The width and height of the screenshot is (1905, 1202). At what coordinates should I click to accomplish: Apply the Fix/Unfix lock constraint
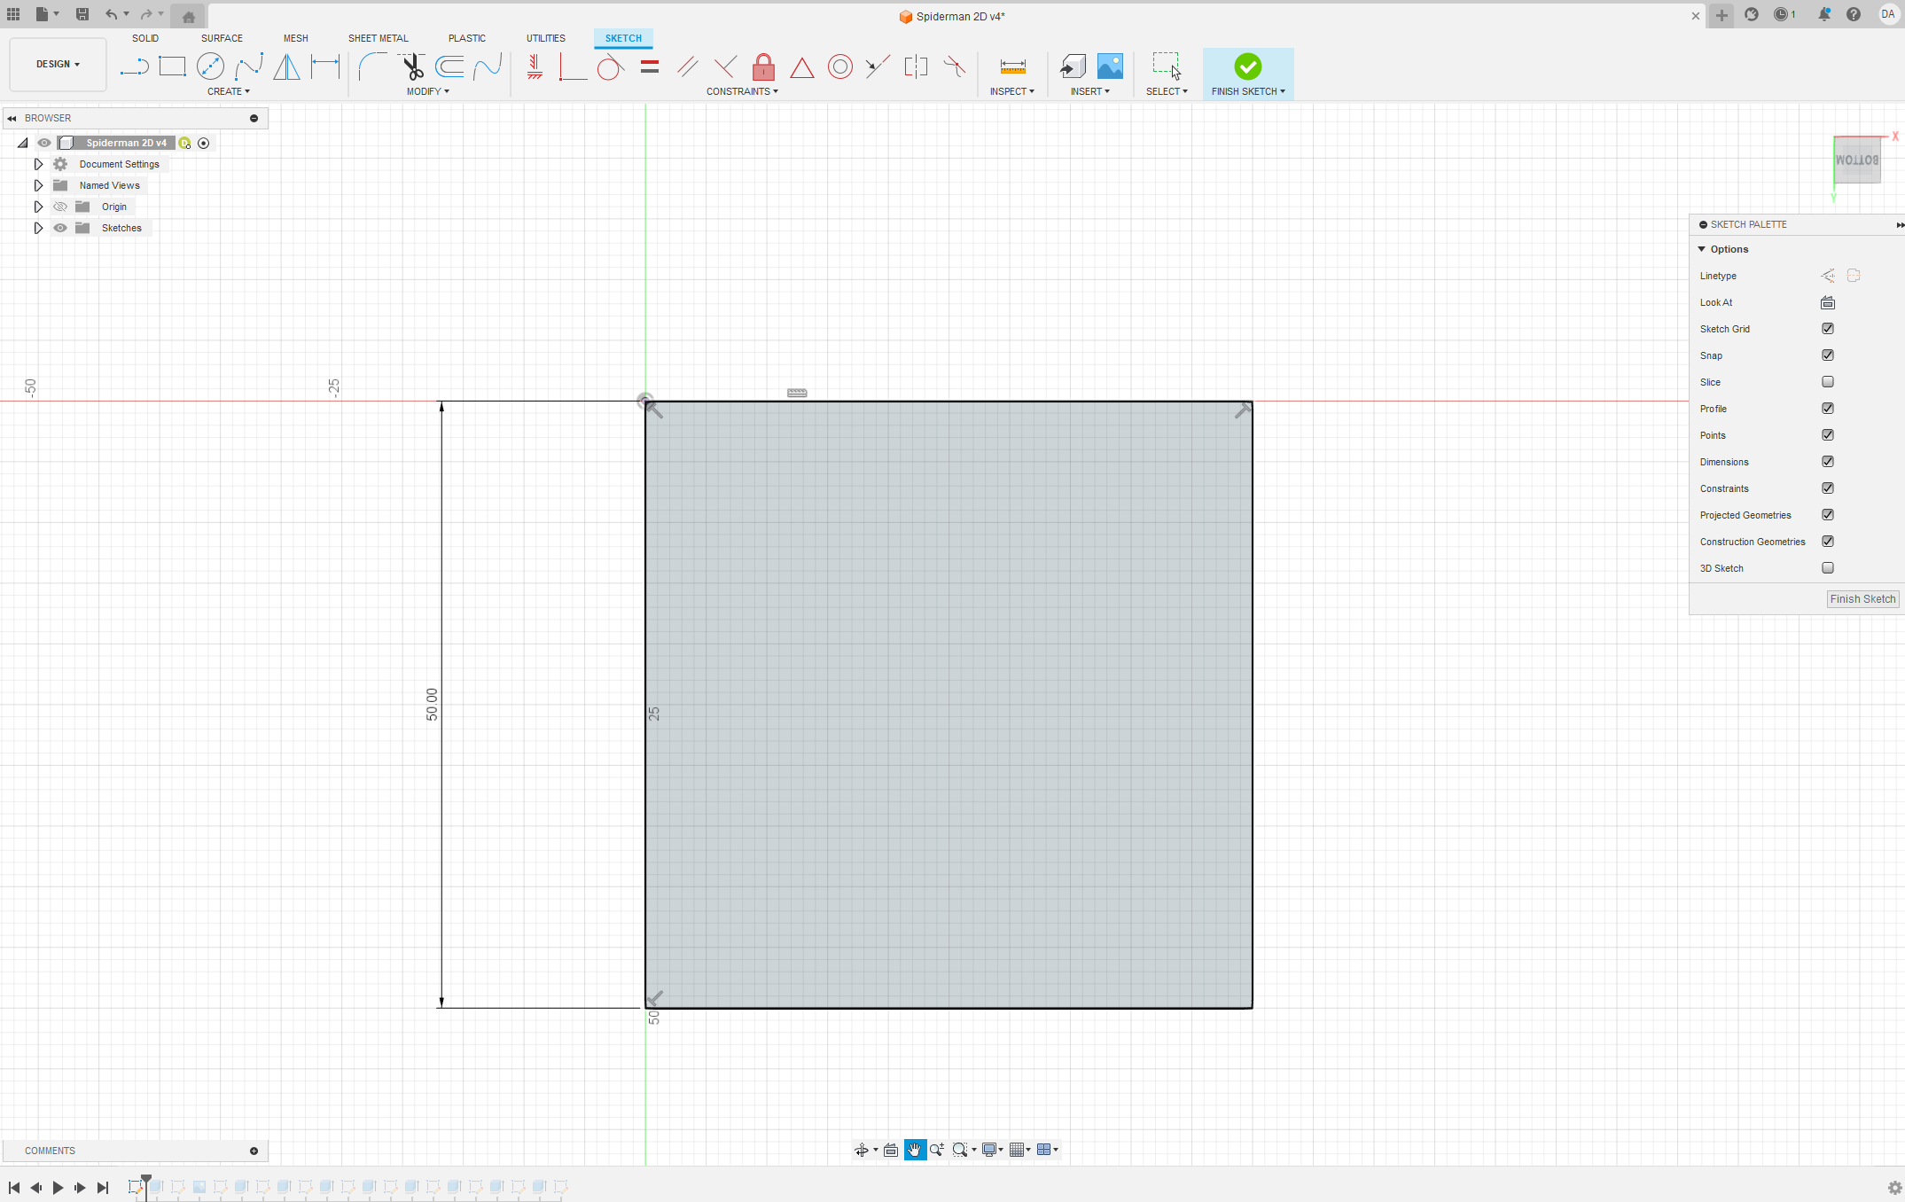(x=763, y=66)
